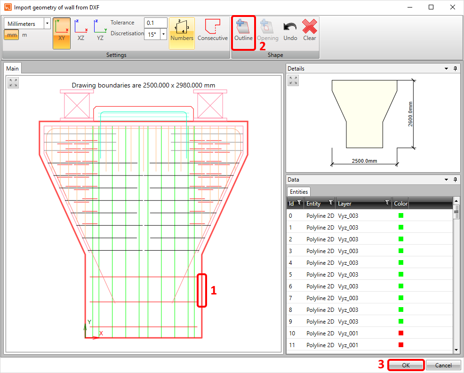Image resolution: width=464 pixels, height=373 pixels.
Task: Open the Millimeters units dropdown
Action: 47,23
